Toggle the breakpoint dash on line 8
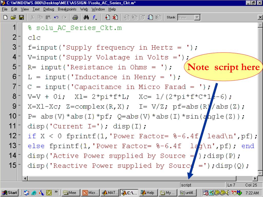 coord(19,96)
